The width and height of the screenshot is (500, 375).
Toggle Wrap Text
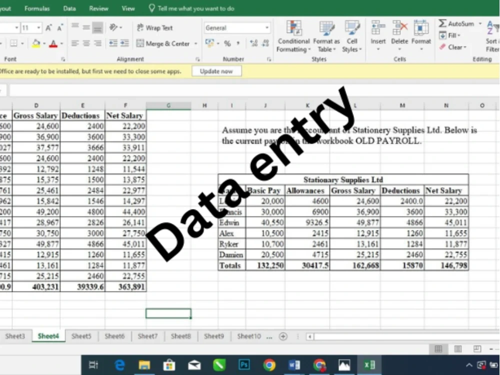pos(154,27)
